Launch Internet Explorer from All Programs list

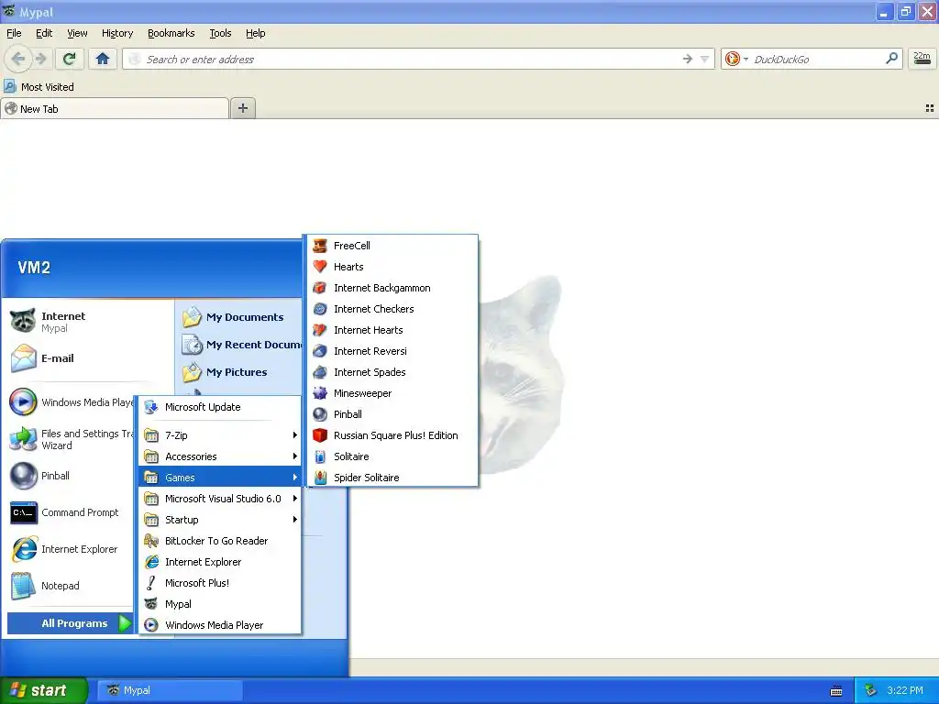point(220,562)
